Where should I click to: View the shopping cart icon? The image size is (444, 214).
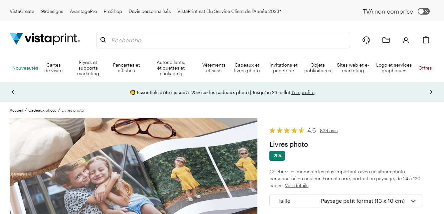tap(426, 40)
